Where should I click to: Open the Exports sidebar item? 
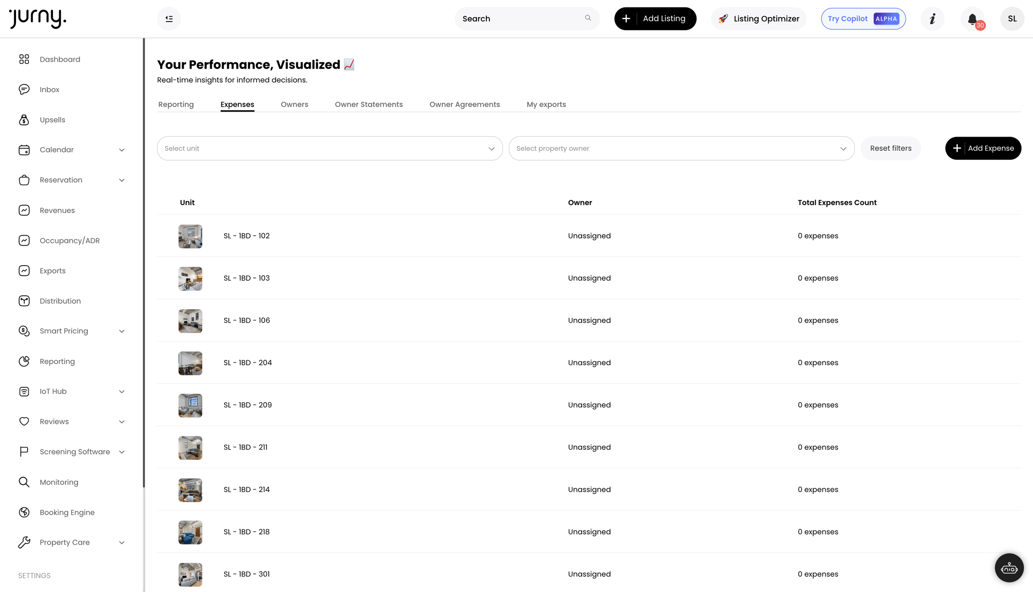53,270
